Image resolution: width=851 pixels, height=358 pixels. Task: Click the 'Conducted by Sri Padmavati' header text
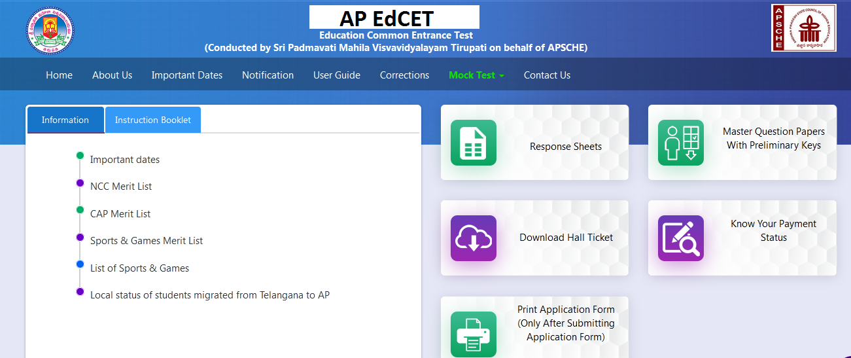(396, 48)
